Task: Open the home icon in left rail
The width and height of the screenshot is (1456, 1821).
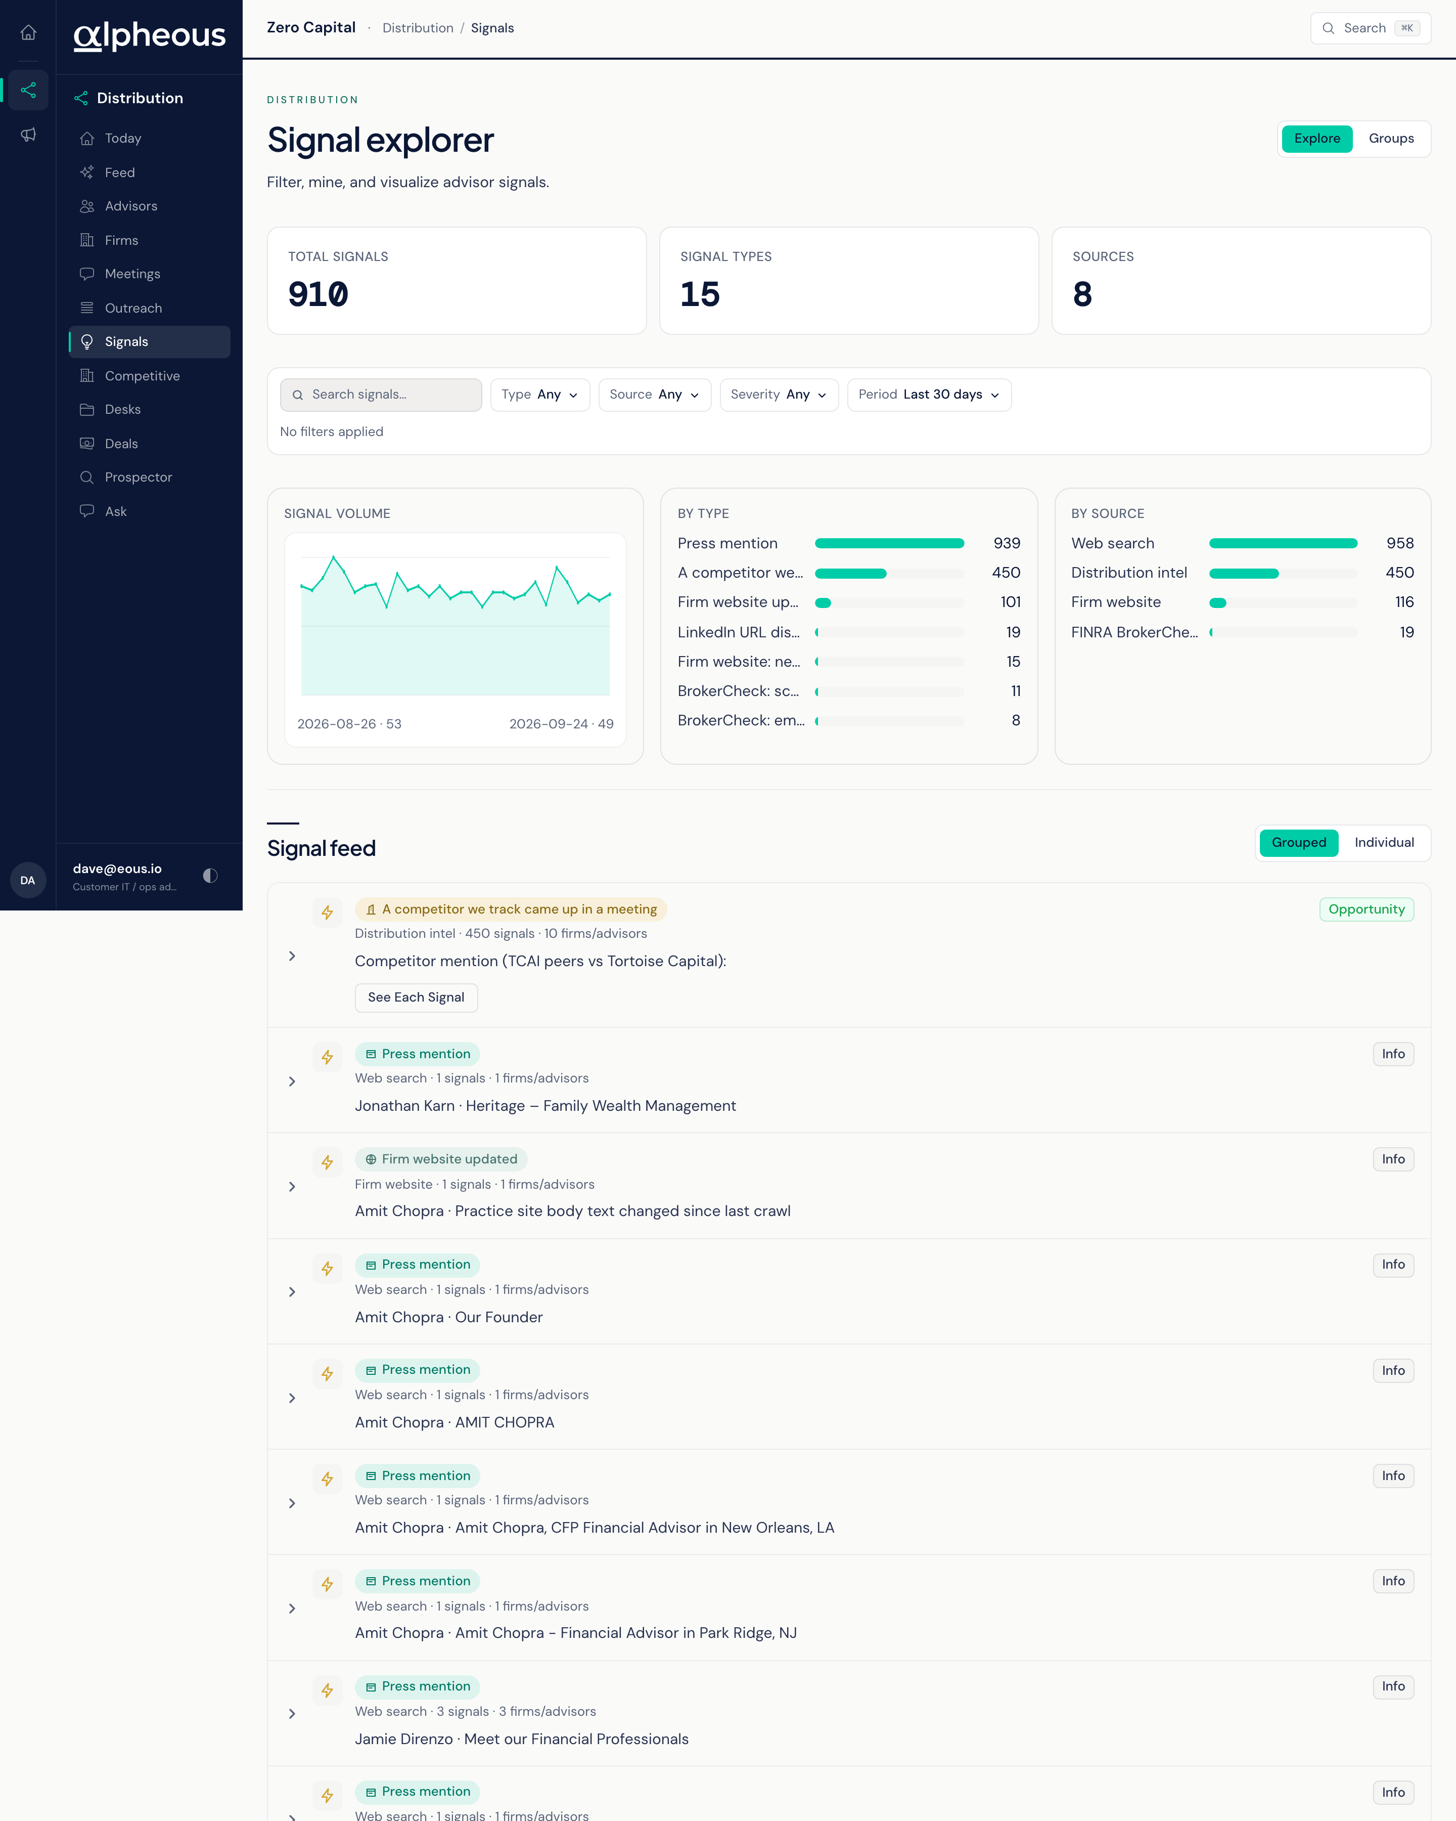Action: [28, 32]
